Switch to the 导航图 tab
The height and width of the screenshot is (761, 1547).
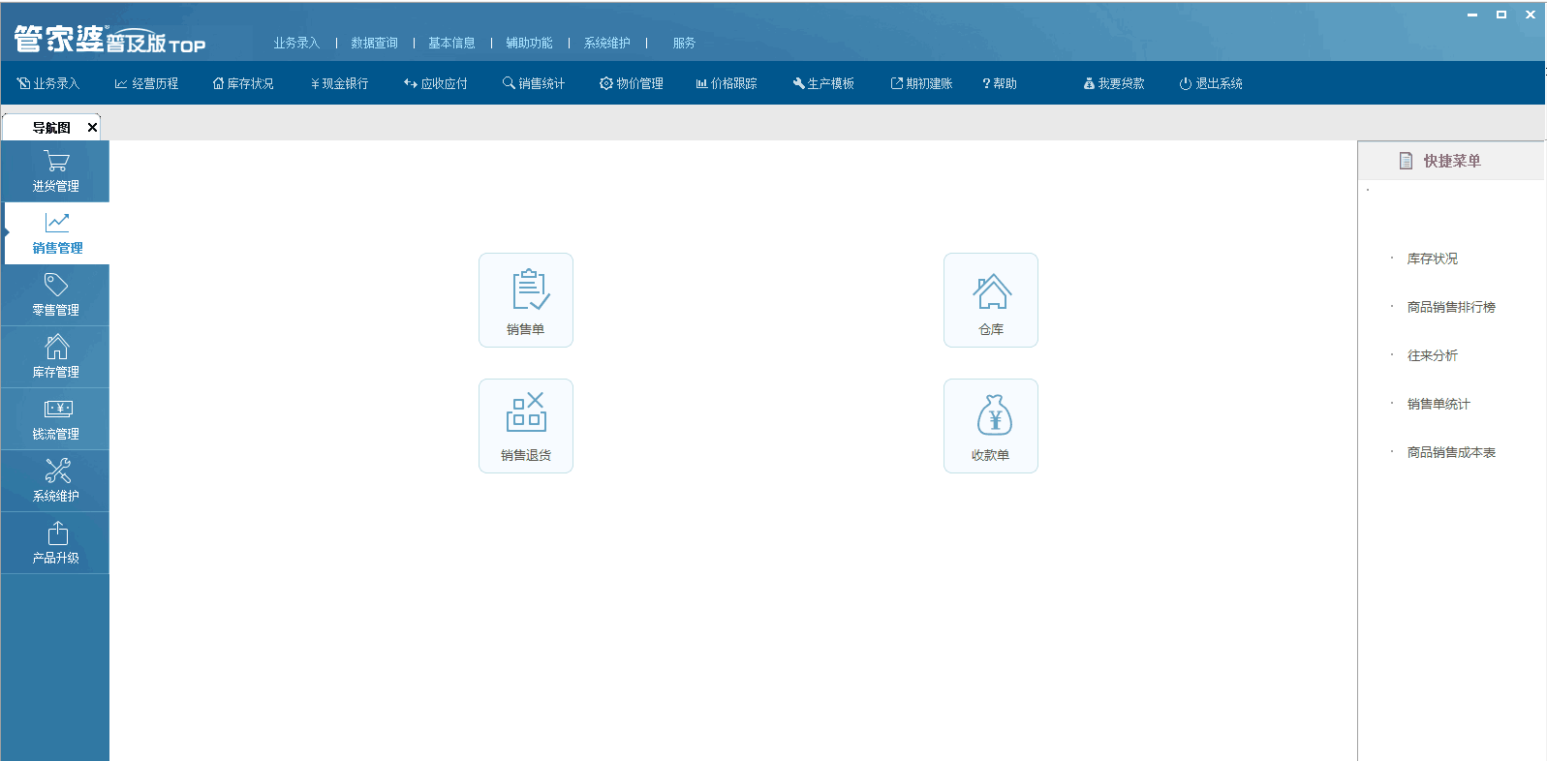pos(50,127)
